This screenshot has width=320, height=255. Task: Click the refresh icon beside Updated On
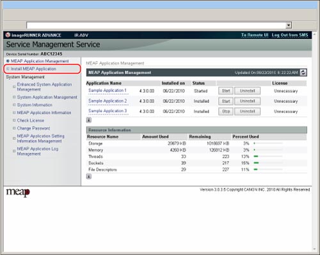pos(303,73)
